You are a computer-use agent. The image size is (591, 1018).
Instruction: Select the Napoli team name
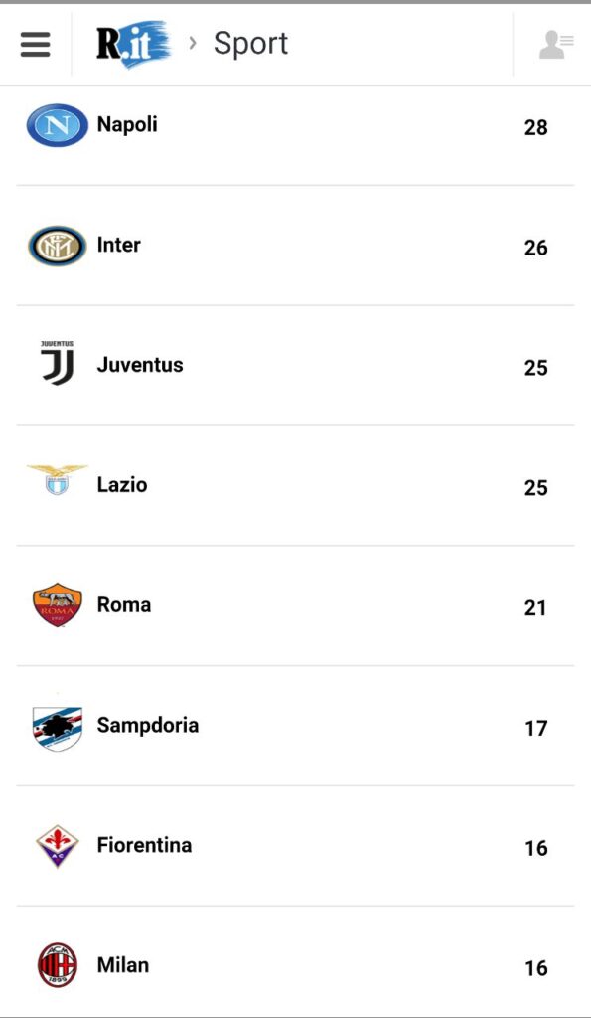(x=127, y=124)
